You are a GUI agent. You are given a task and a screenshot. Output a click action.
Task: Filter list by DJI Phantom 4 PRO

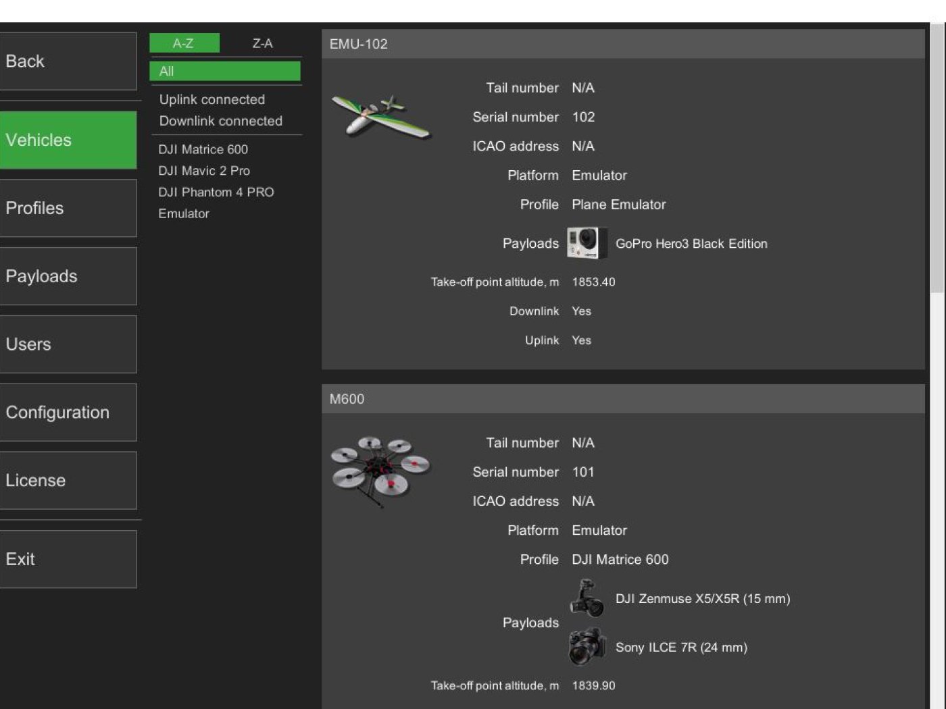point(216,192)
